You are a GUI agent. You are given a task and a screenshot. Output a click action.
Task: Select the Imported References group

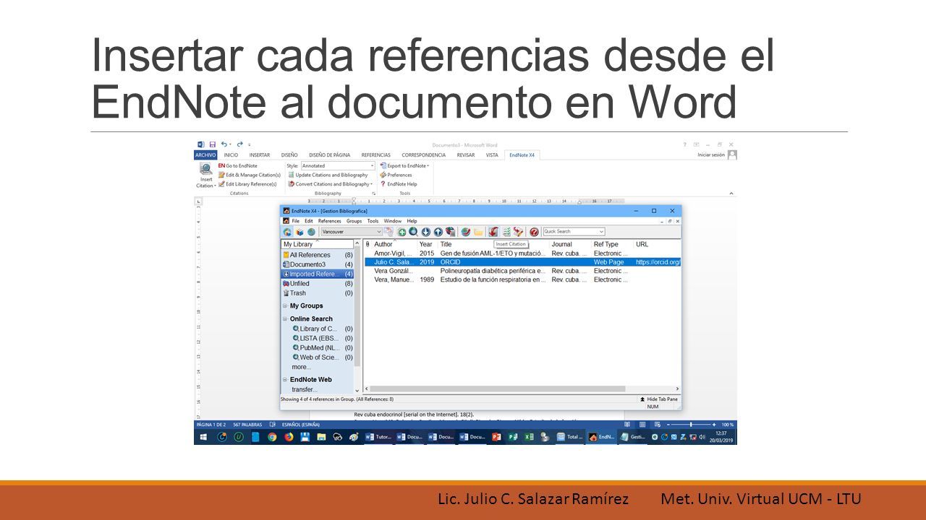click(x=318, y=274)
